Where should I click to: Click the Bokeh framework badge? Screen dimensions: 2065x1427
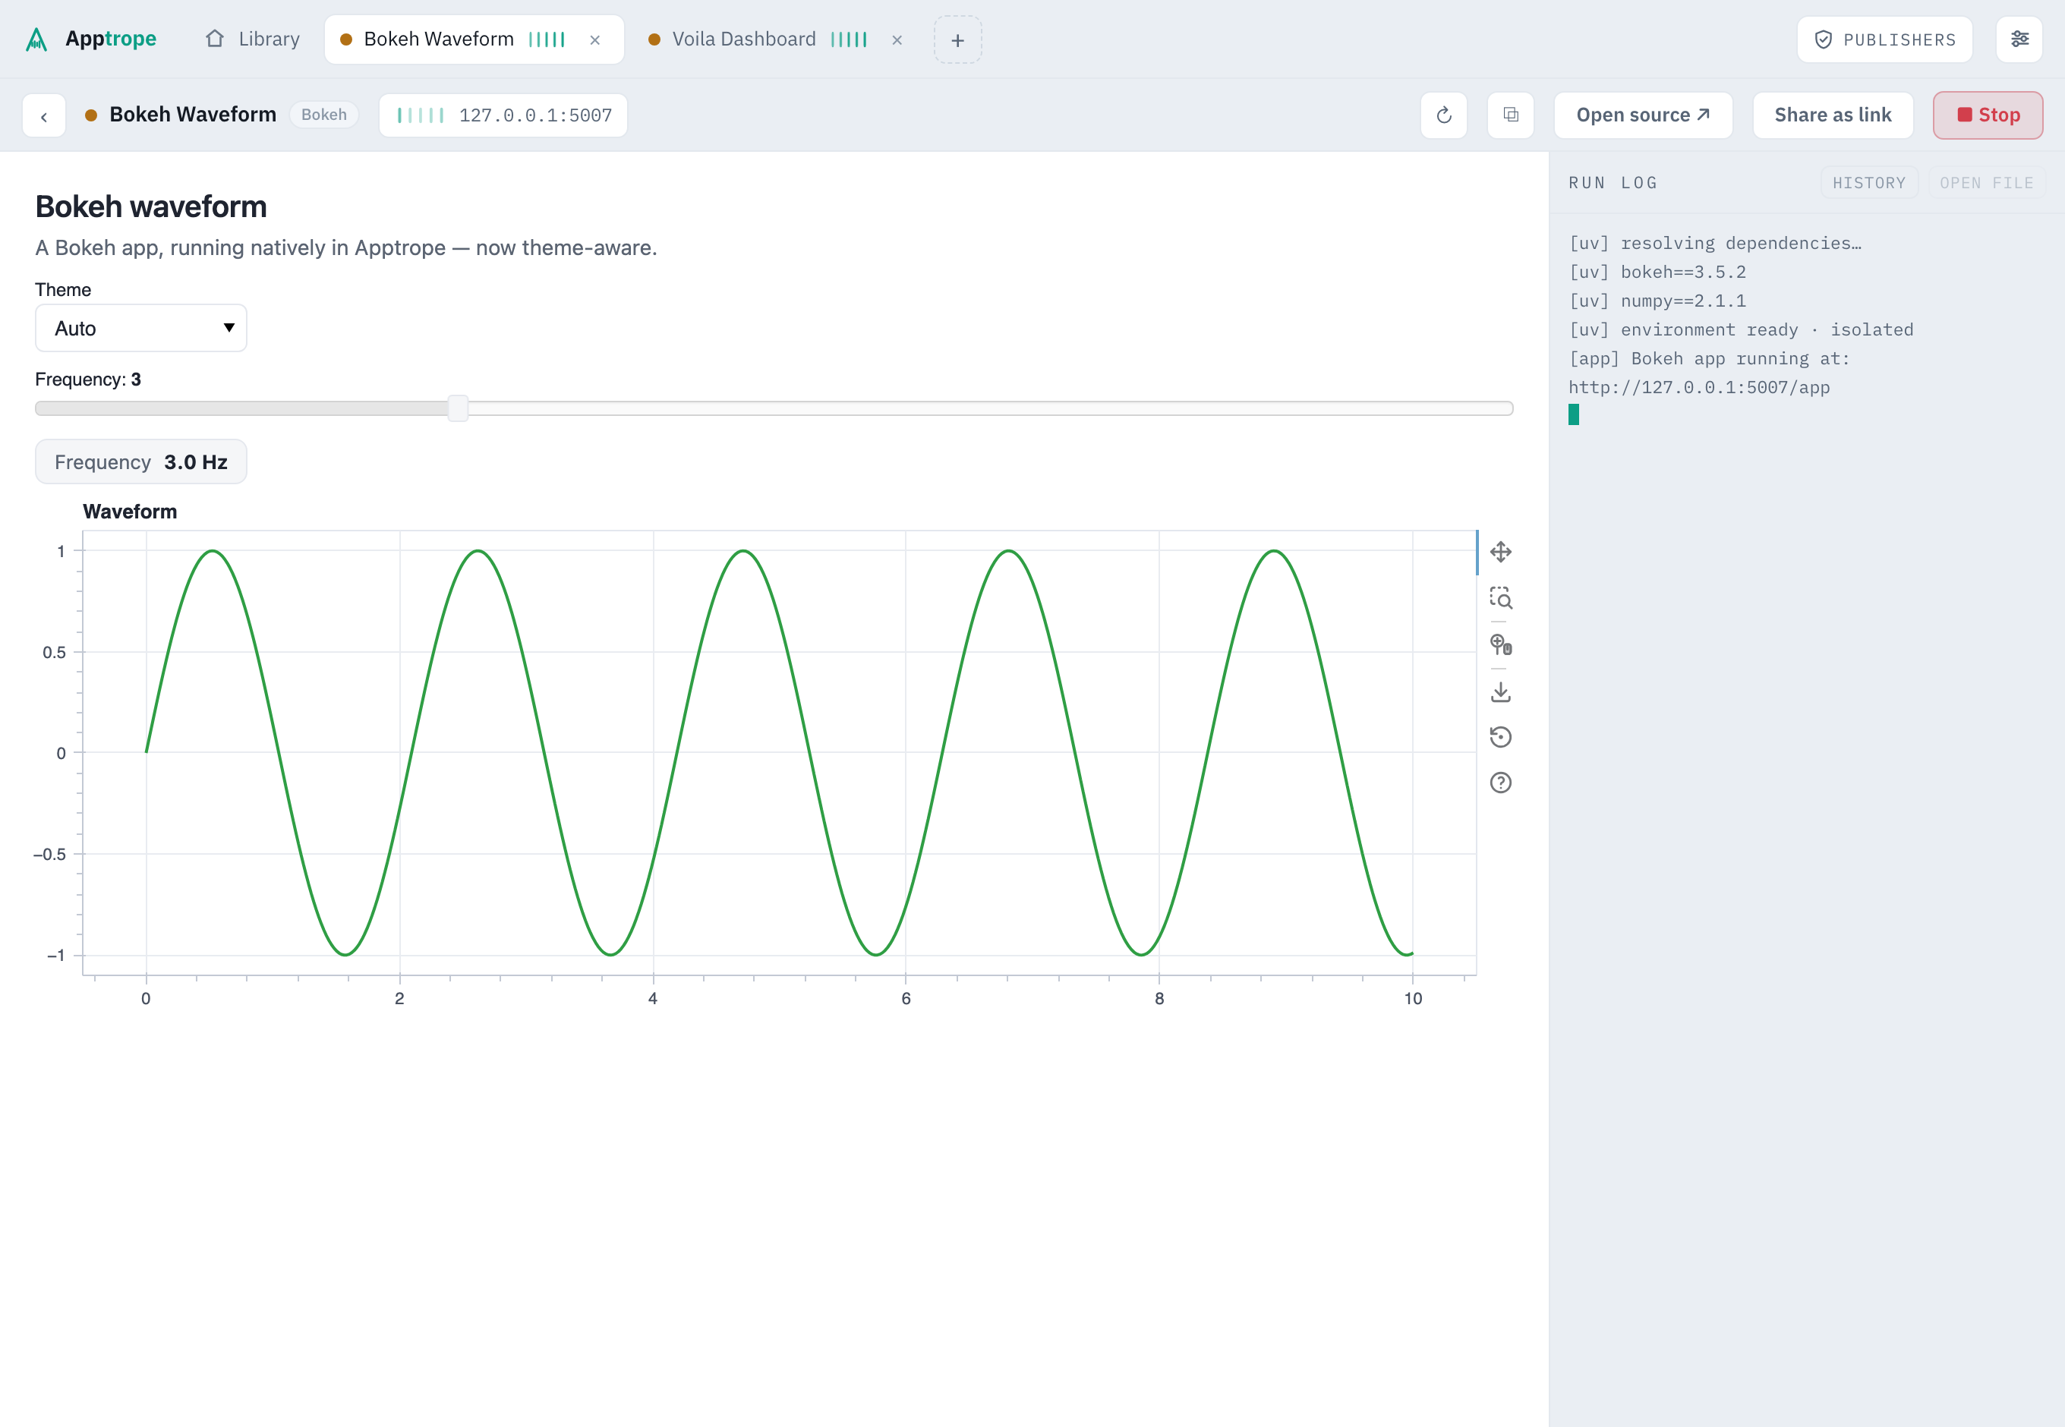(323, 115)
